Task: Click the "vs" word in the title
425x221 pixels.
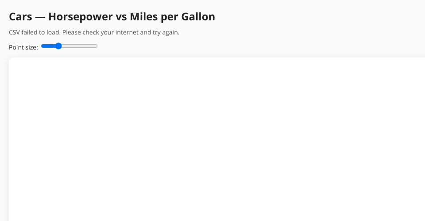Action: pyautogui.click(x=120, y=17)
